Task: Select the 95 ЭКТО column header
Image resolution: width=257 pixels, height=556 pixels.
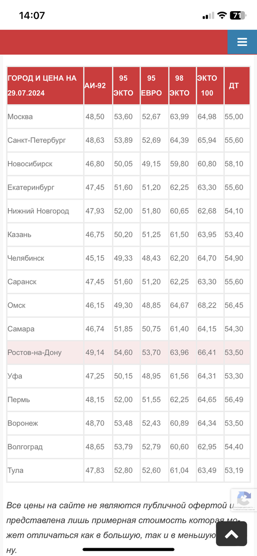Action: pos(126,85)
